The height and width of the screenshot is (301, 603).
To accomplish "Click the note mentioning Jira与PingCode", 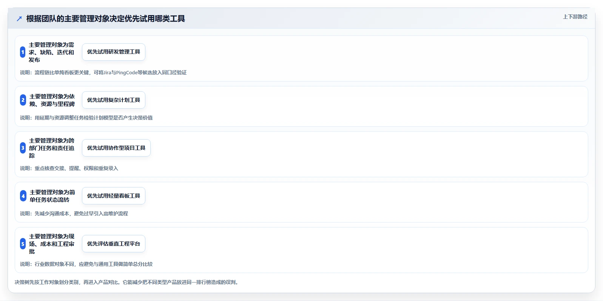I will 103,72.
